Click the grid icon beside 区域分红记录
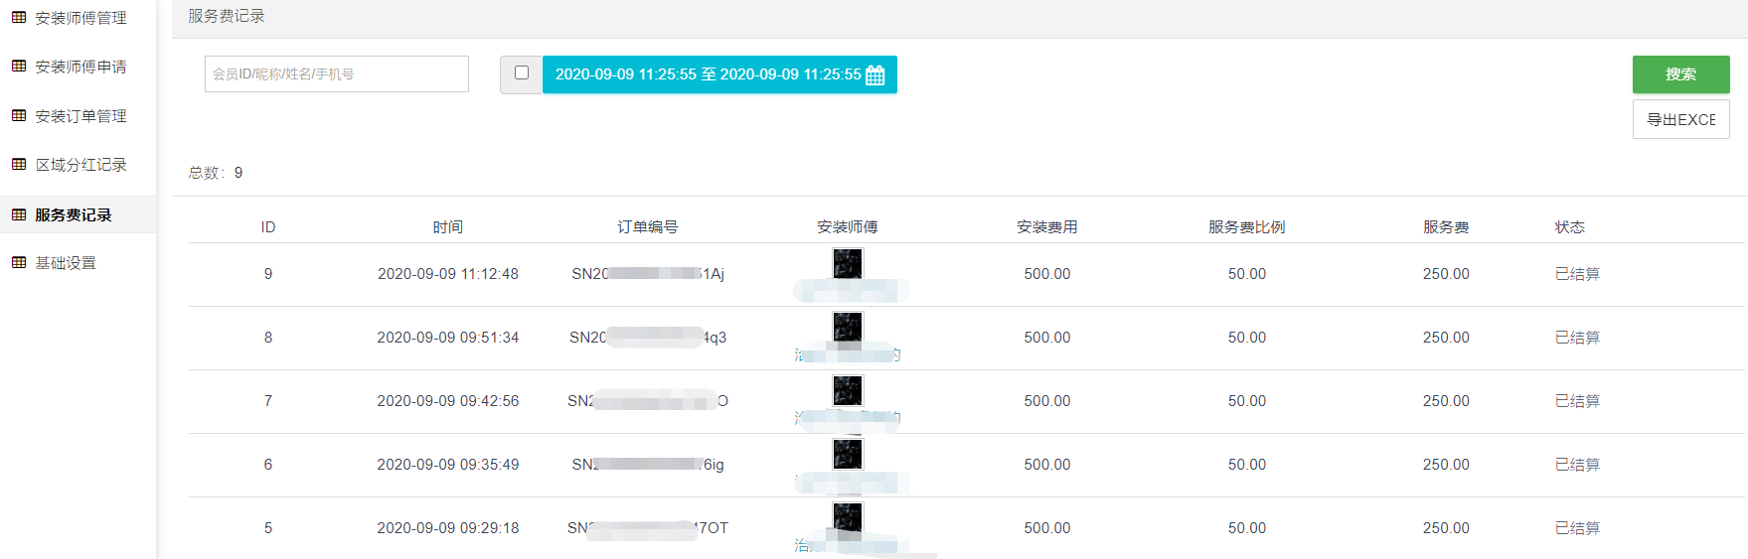 pyautogui.click(x=19, y=165)
